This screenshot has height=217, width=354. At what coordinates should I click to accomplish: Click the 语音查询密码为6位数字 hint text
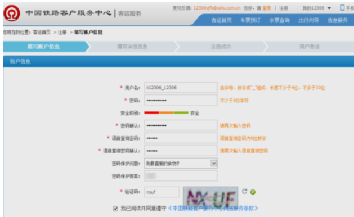click(x=243, y=138)
